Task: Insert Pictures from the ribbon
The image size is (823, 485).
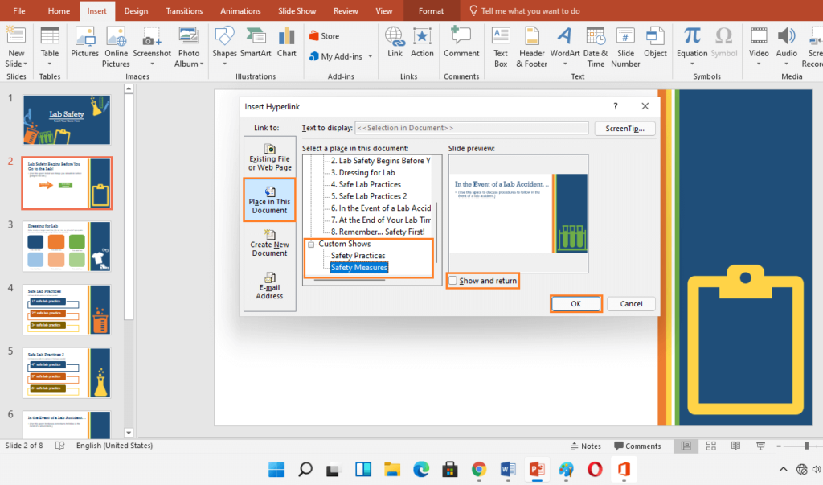Action: [x=84, y=42]
